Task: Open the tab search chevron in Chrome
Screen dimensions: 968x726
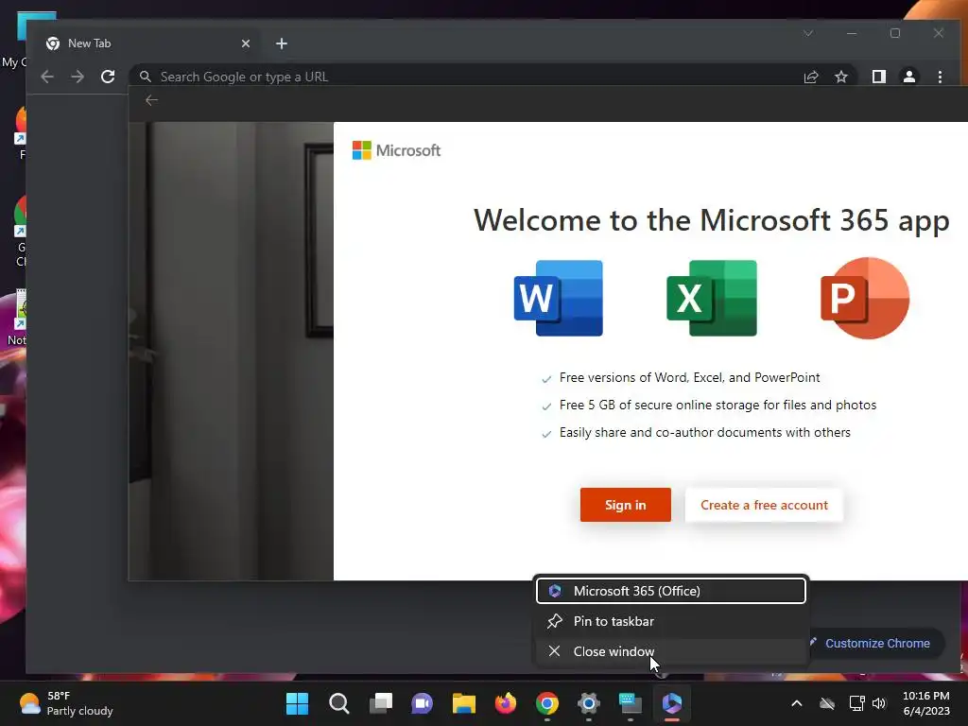Action: coord(808,33)
